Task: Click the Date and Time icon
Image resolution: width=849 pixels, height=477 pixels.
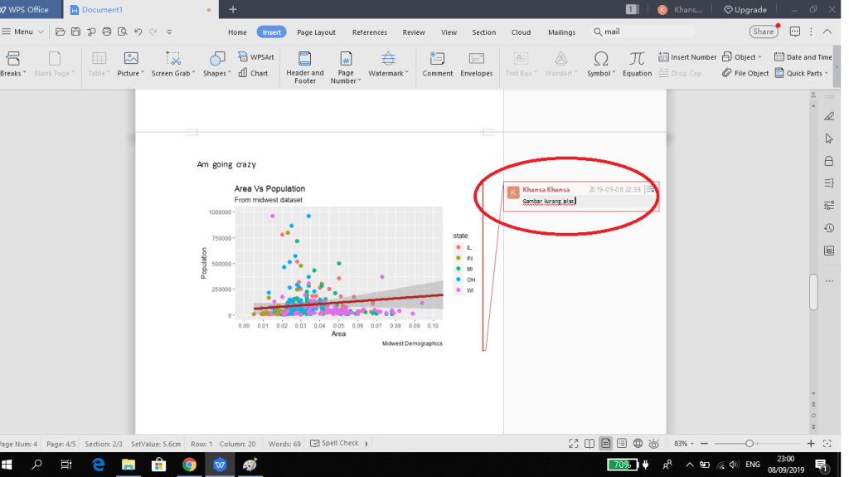Action: tap(803, 57)
